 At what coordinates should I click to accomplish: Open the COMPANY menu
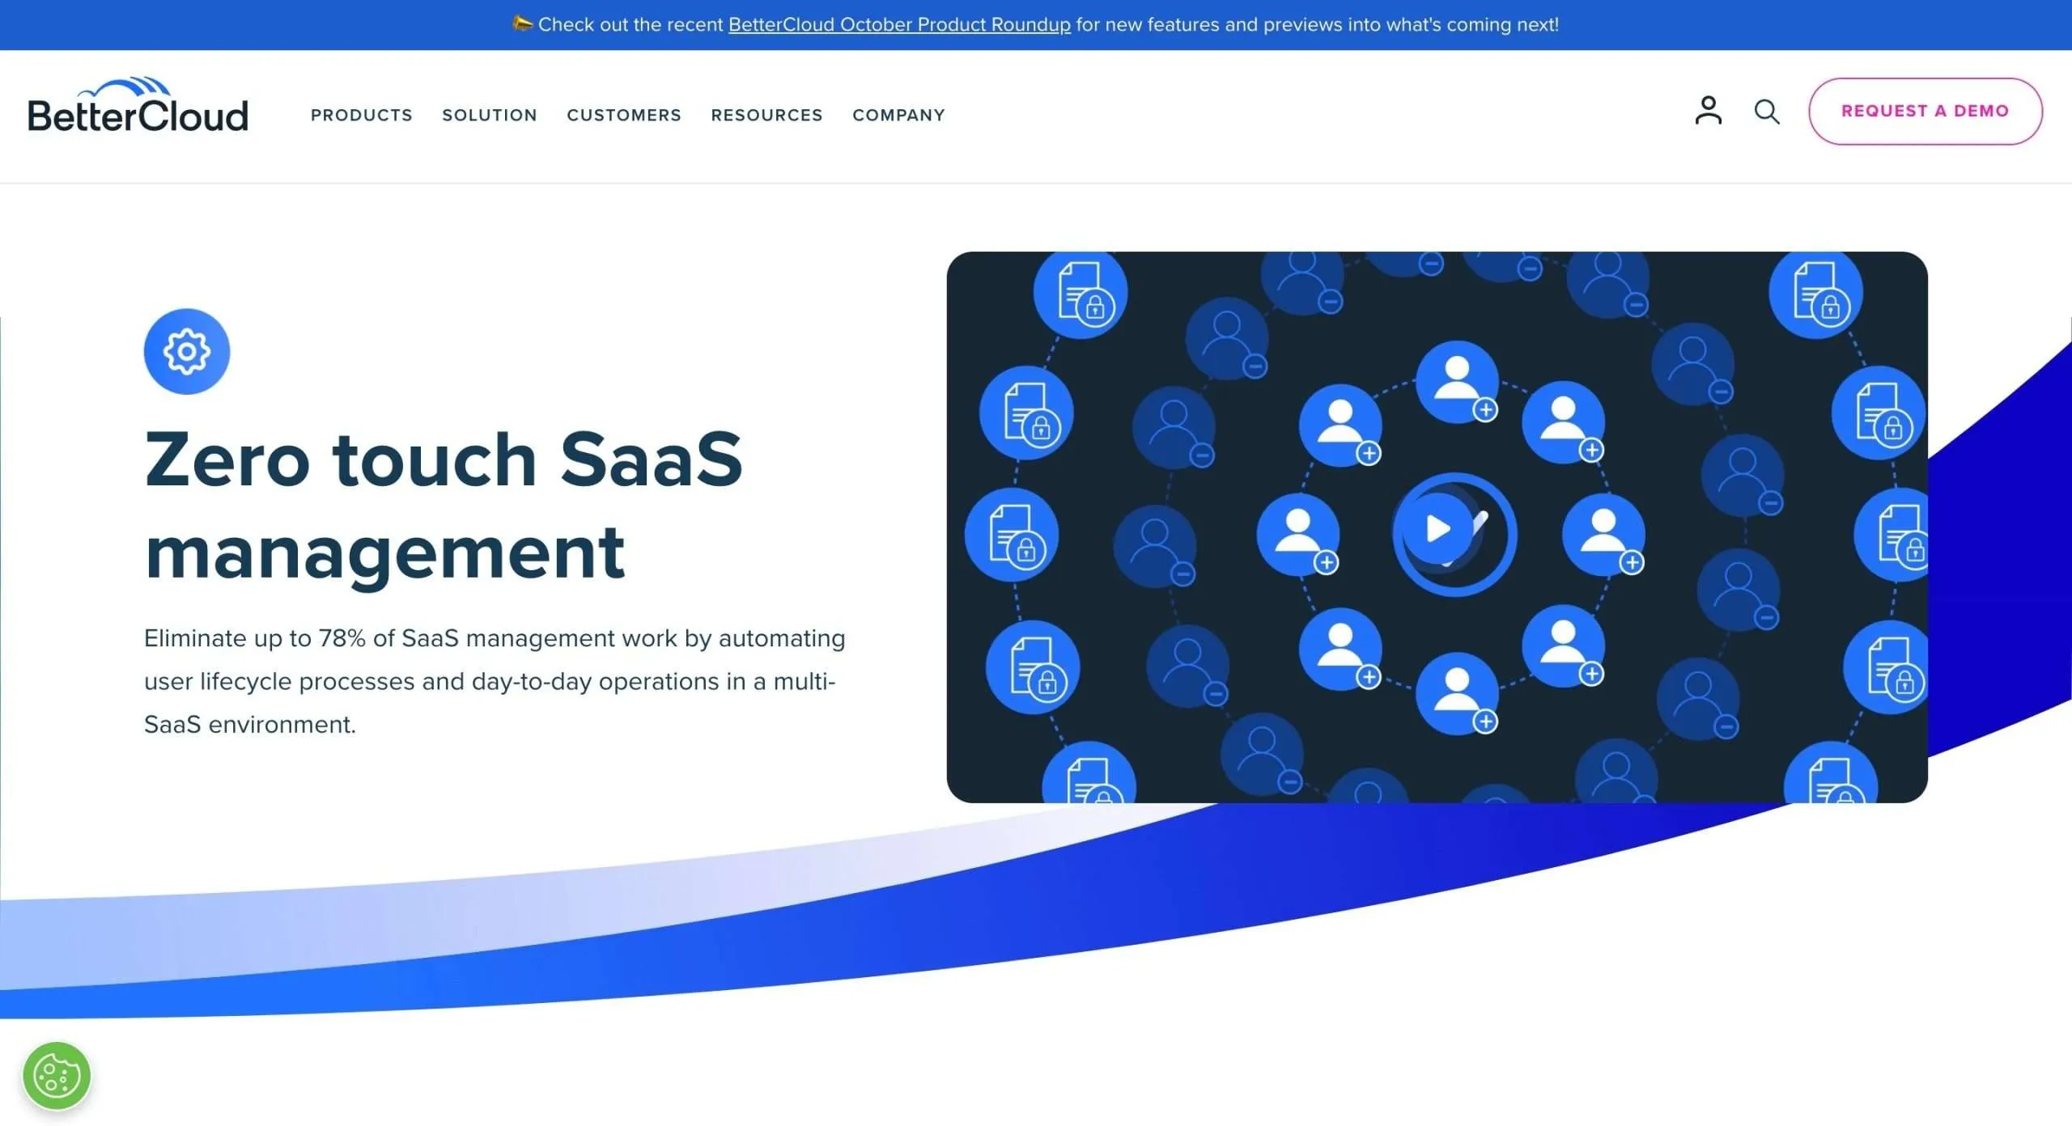click(898, 115)
